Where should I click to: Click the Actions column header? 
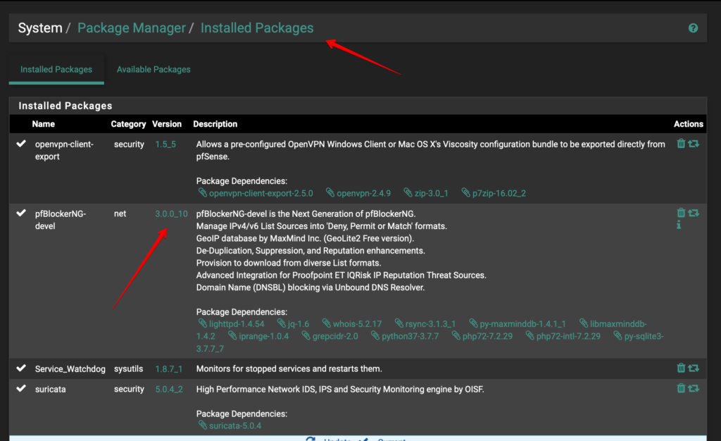pos(689,124)
